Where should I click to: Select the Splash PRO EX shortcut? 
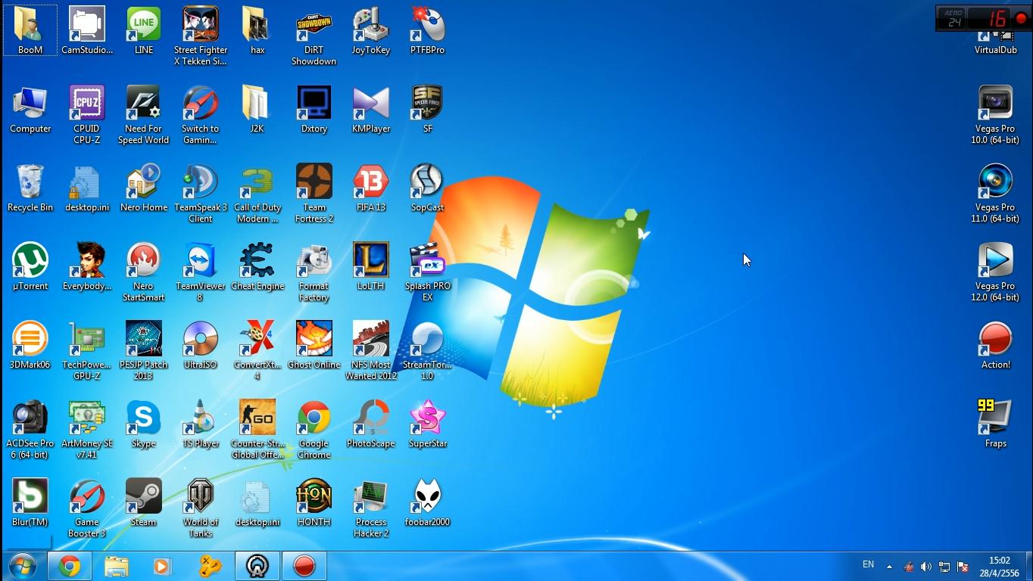[x=428, y=272]
